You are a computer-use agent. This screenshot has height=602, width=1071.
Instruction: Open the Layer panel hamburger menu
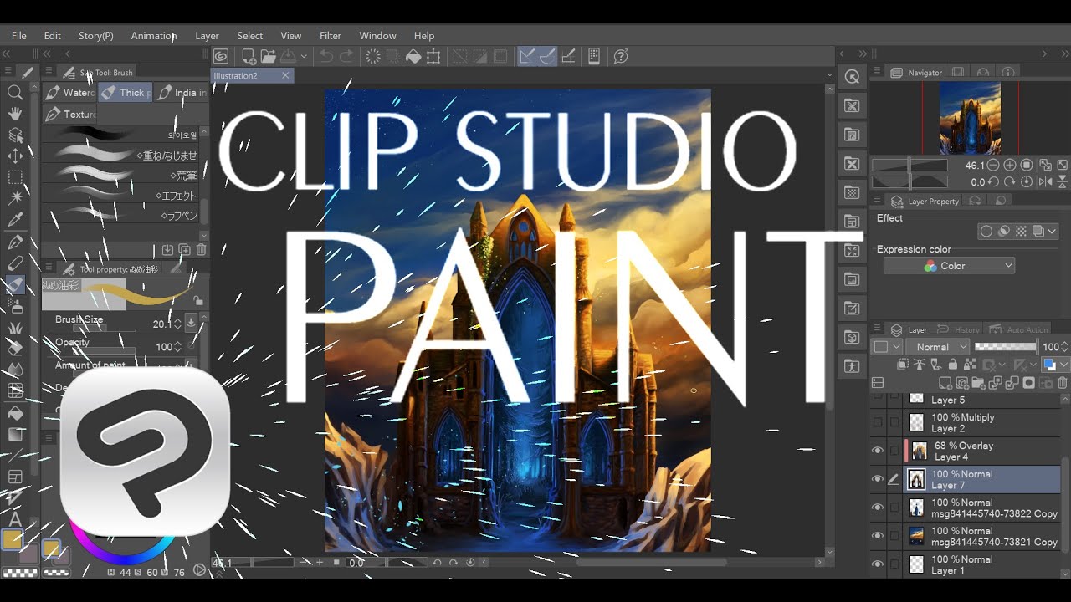tap(875, 329)
